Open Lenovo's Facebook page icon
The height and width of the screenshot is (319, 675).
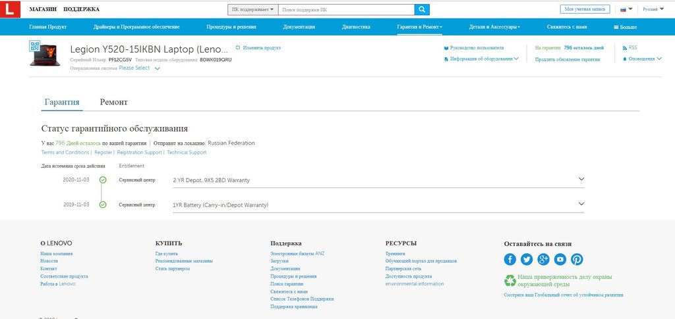click(510, 259)
